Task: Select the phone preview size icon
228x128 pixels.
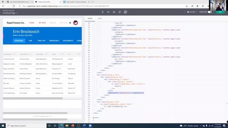Action: click(x=103, y=12)
